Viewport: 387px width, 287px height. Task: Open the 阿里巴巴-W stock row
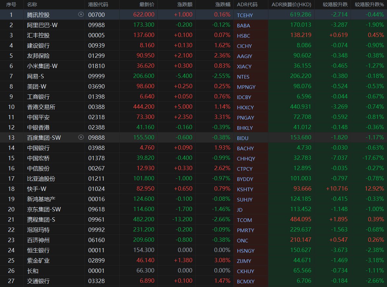42,25
